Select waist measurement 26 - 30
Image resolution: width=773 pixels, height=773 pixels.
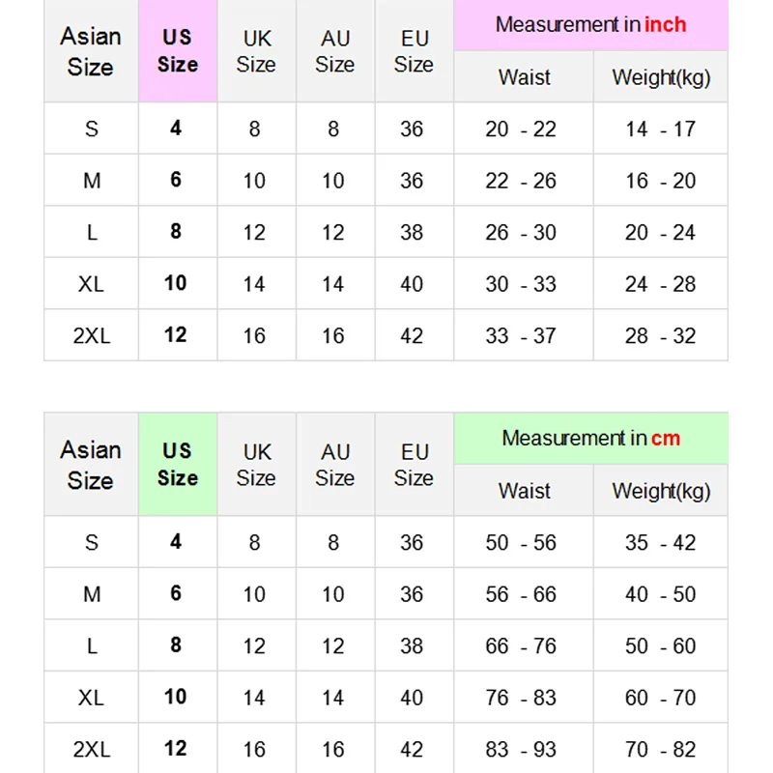(522, 233)
